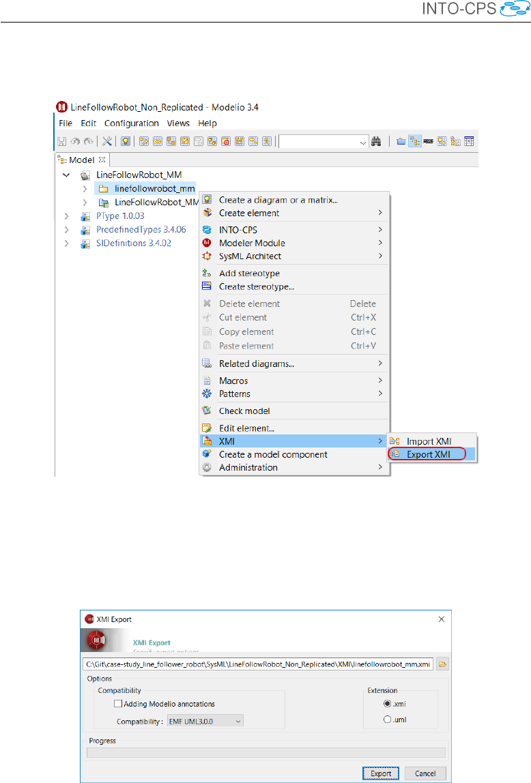Screen dimensions: 531x783
Task: Choose Export XMI from the submenu
Action: [432, 454]
